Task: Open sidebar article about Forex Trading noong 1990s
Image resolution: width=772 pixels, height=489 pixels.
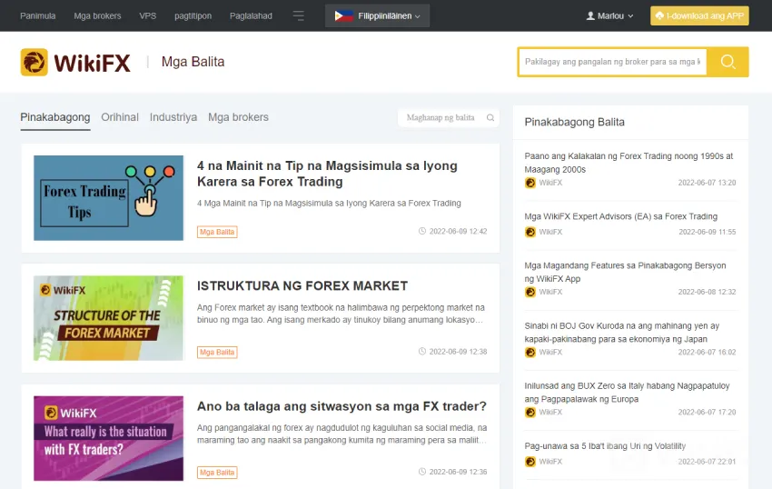Action: click(x=628, y=163)
